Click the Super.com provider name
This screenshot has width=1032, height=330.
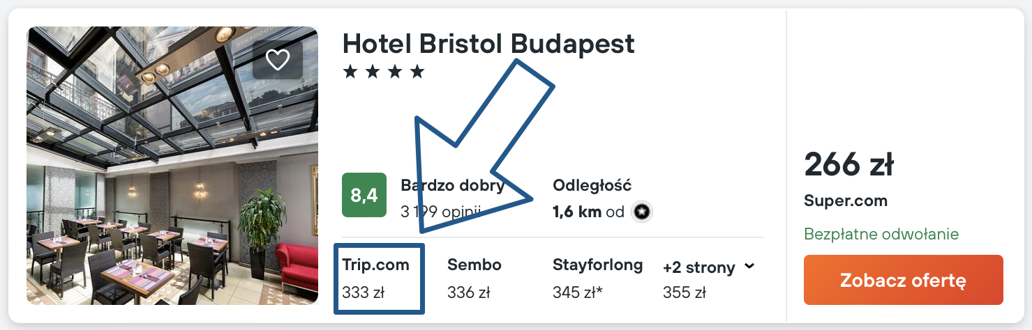click(x=846, y=201)
